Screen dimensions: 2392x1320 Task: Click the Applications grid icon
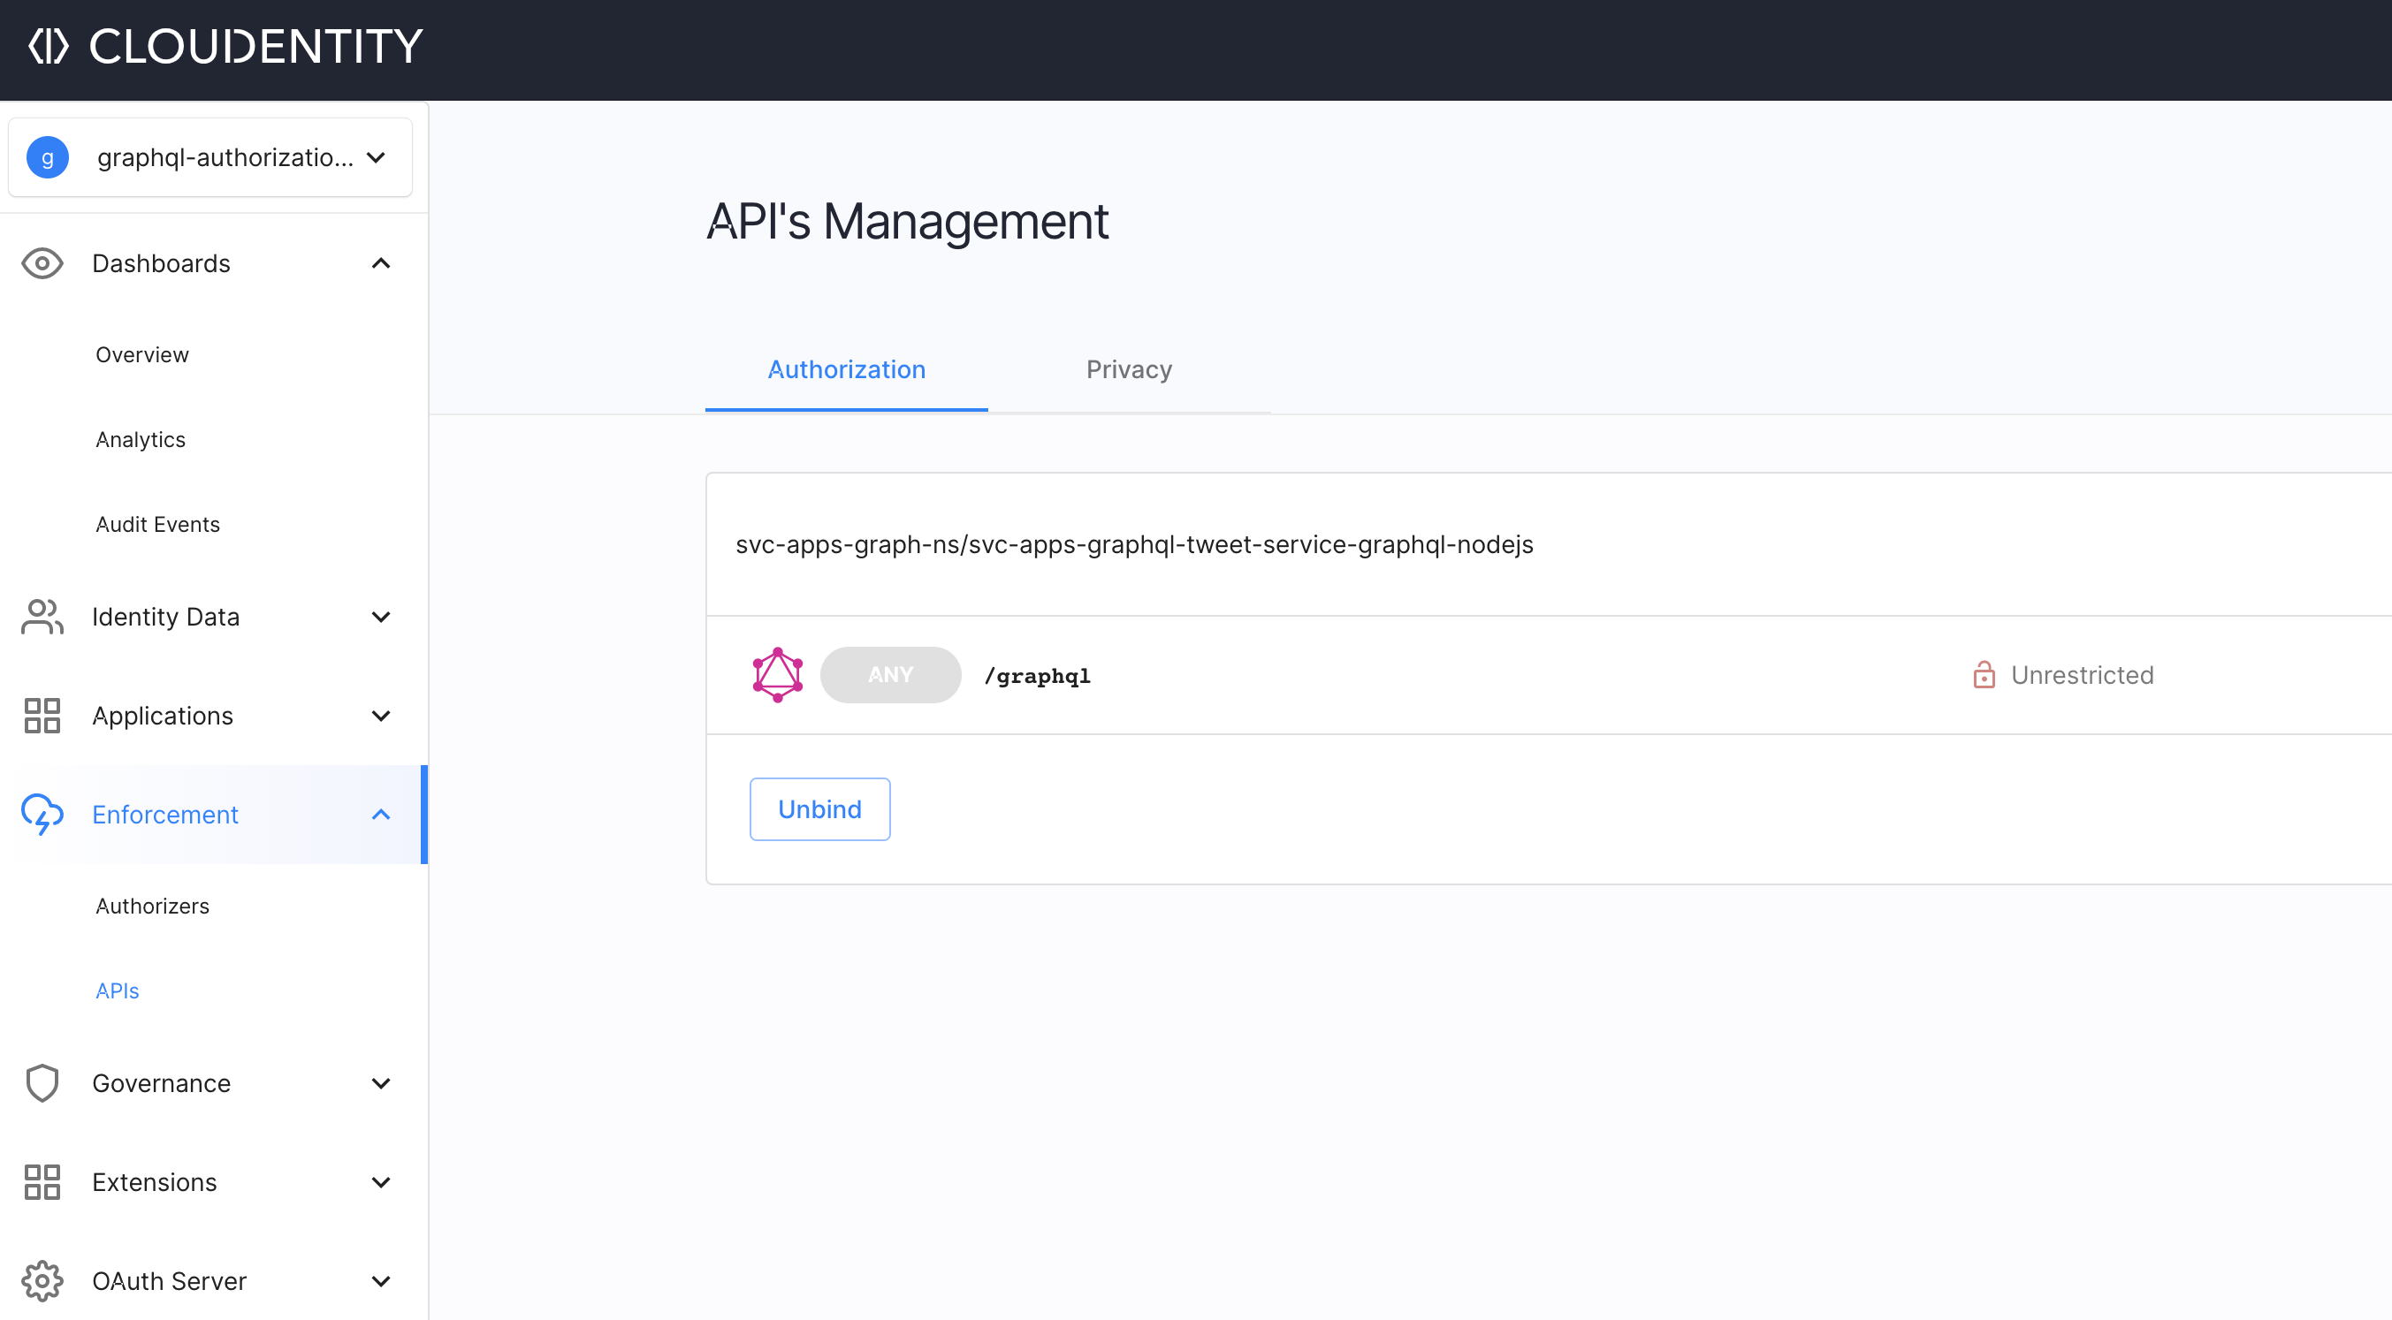pyautogui.click(x=42, y=716)
